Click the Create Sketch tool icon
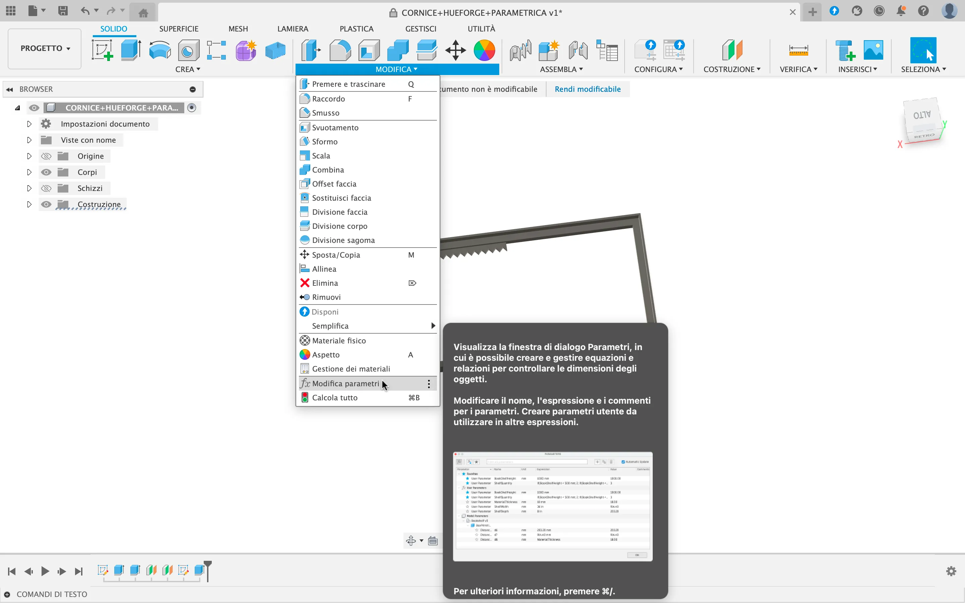This screenshot has height=603, width=965. click(x=103, y=51)
